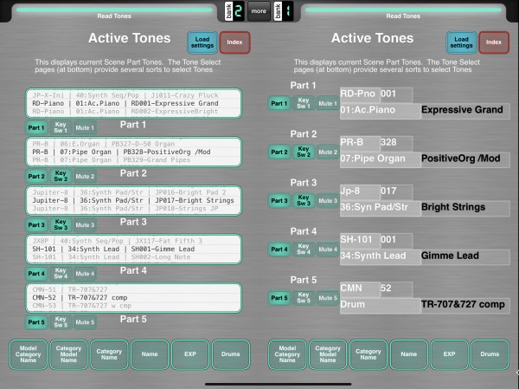Toggle Key Sw 5 in right panel

[x=304, y=298]
